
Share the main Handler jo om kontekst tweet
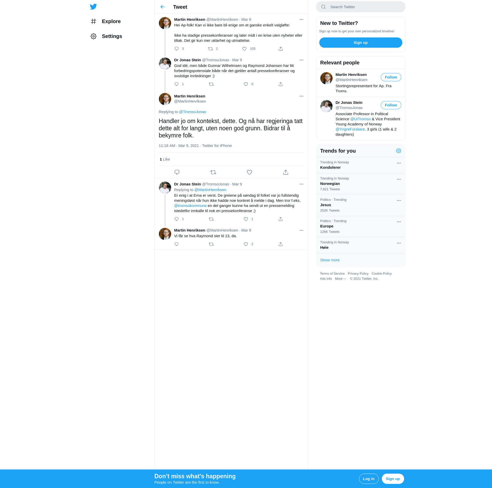[x=286, y=172]
